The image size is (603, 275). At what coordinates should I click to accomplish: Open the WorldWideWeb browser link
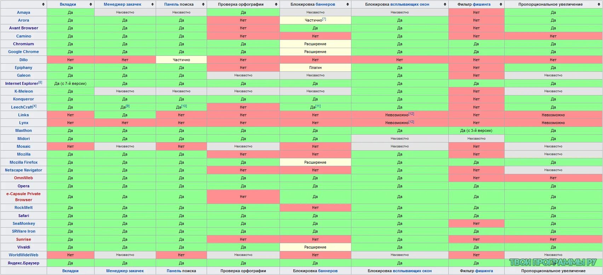point(24,255)
